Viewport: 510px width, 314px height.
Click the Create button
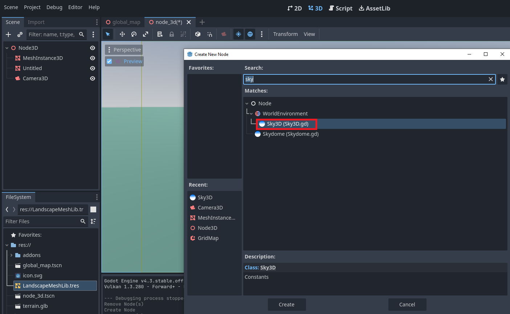pyautogui.click(x=287, y=305)
